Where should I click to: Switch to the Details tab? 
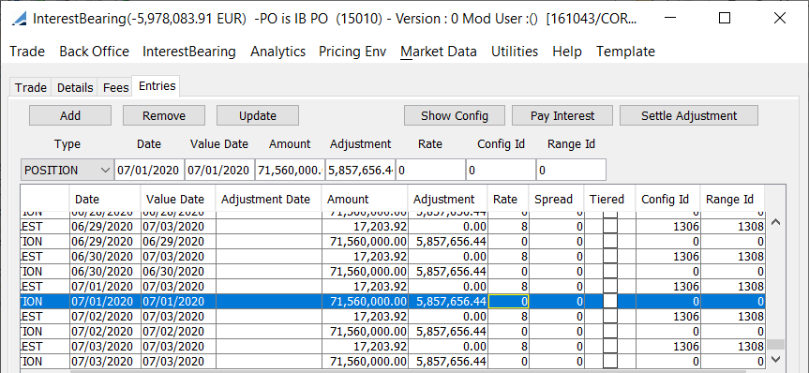coord(75,88)
